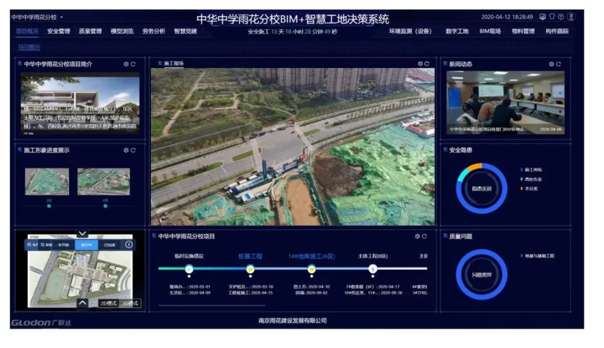Click first progress timeline dot under thumbnails
This screenshot has width=604, height=348.
tap(49, 206)
